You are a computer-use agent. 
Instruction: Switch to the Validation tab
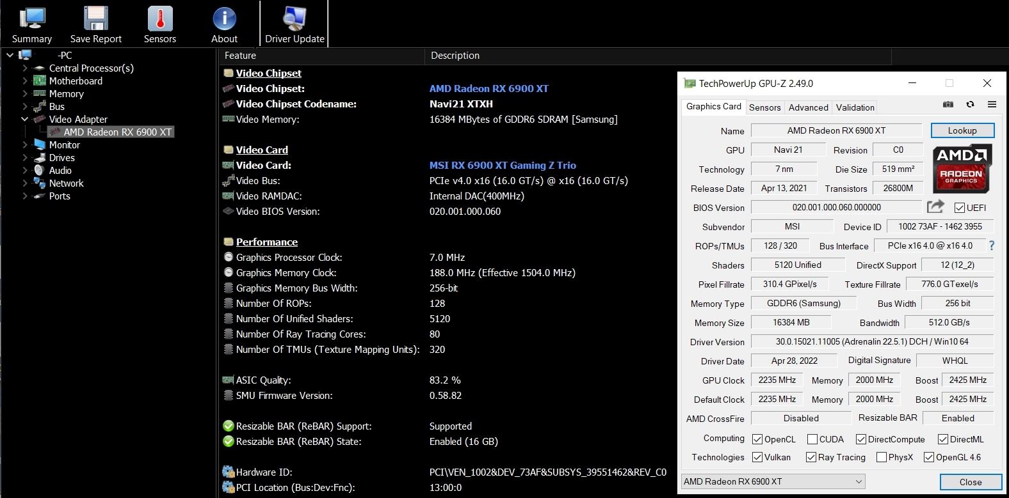point(855,107)
